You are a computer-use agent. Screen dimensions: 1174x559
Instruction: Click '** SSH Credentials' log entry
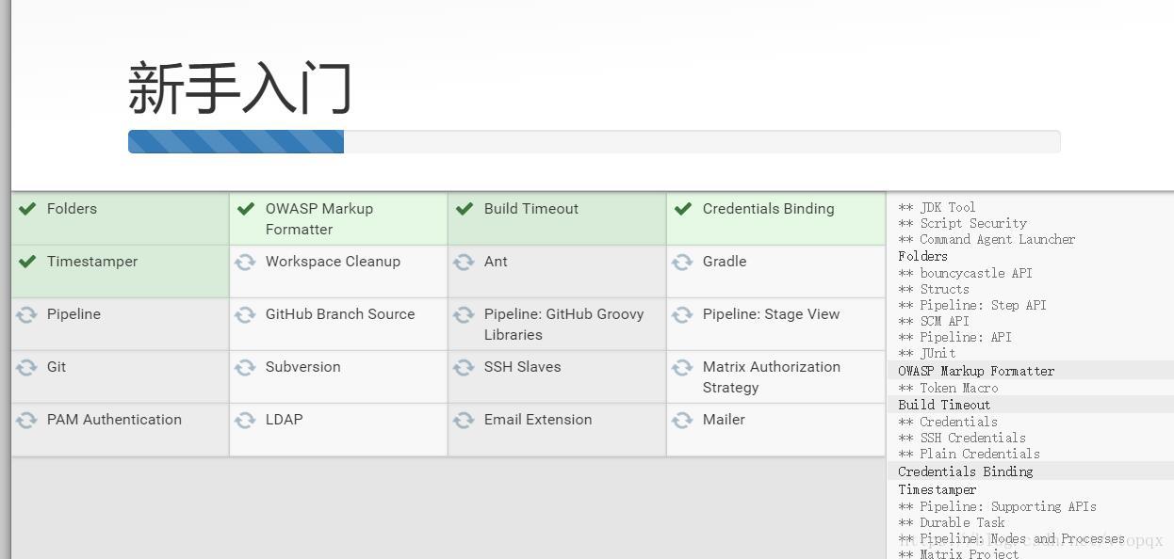point(962,438)
